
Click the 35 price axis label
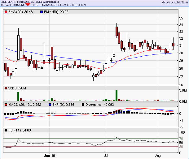pos(181,18)
